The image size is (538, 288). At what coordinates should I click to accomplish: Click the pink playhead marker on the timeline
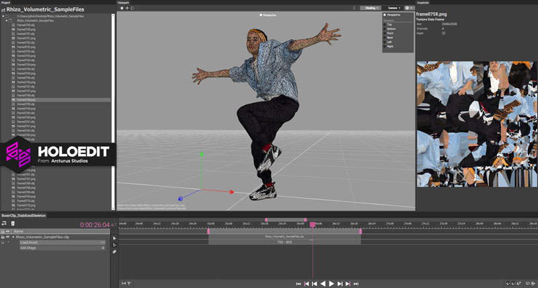point(313,223)
